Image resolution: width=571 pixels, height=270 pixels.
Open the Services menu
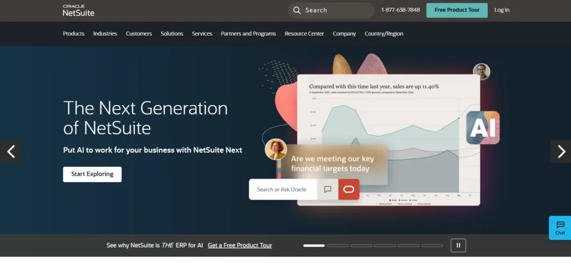202,33
